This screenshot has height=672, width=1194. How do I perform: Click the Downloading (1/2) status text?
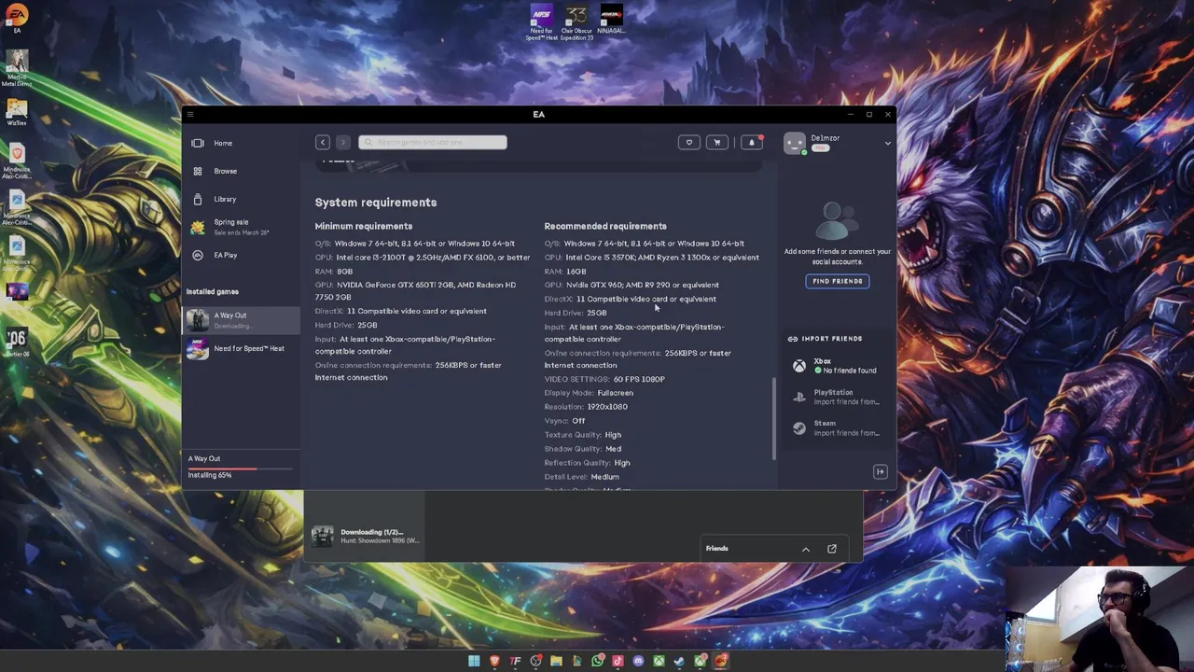click(372, 532)
